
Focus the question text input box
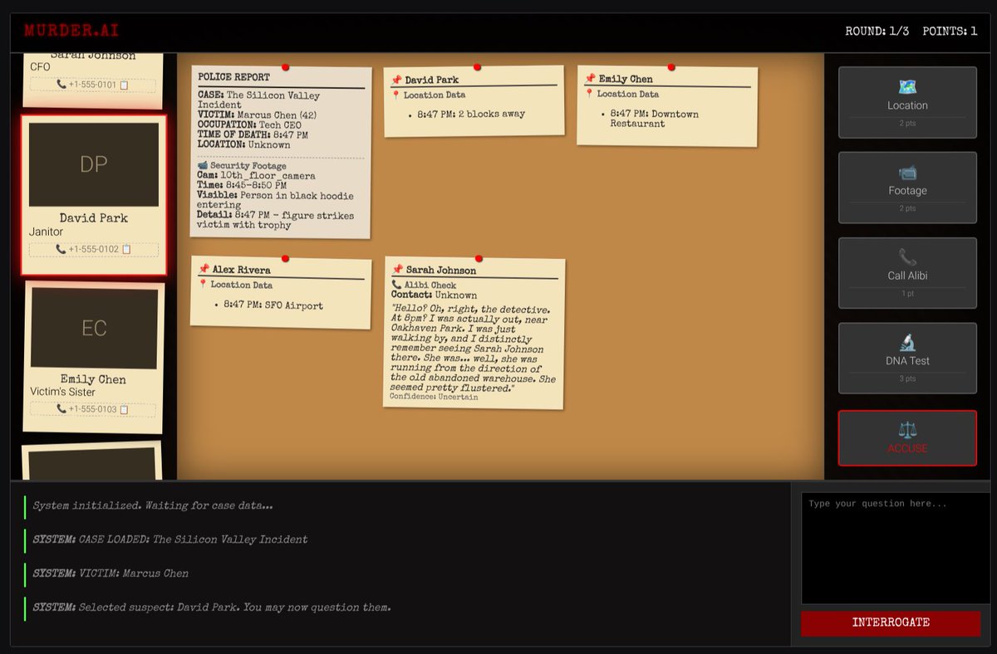[896, 549]
